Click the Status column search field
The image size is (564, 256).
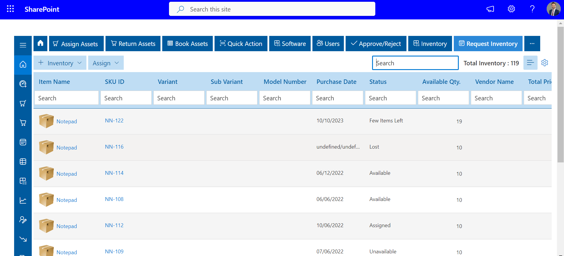390,98
